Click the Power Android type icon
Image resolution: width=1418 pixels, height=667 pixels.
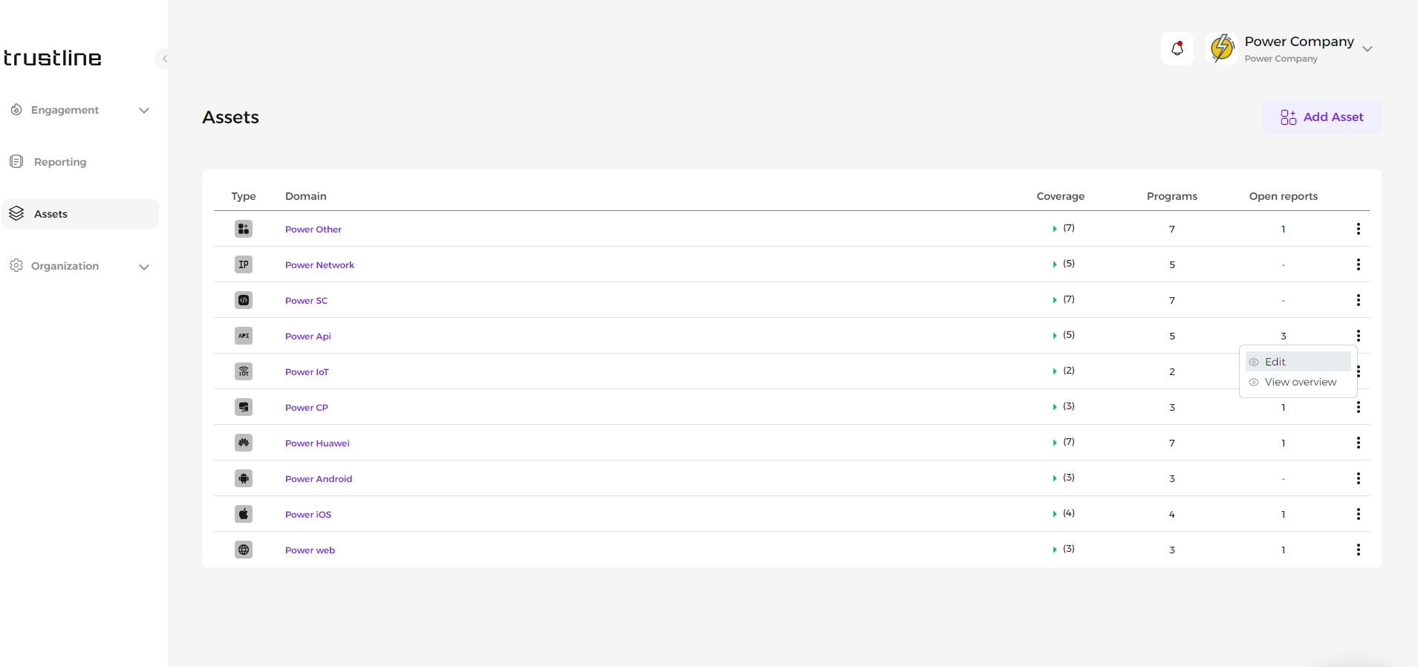pyautogui.click(x=244, y=478)
